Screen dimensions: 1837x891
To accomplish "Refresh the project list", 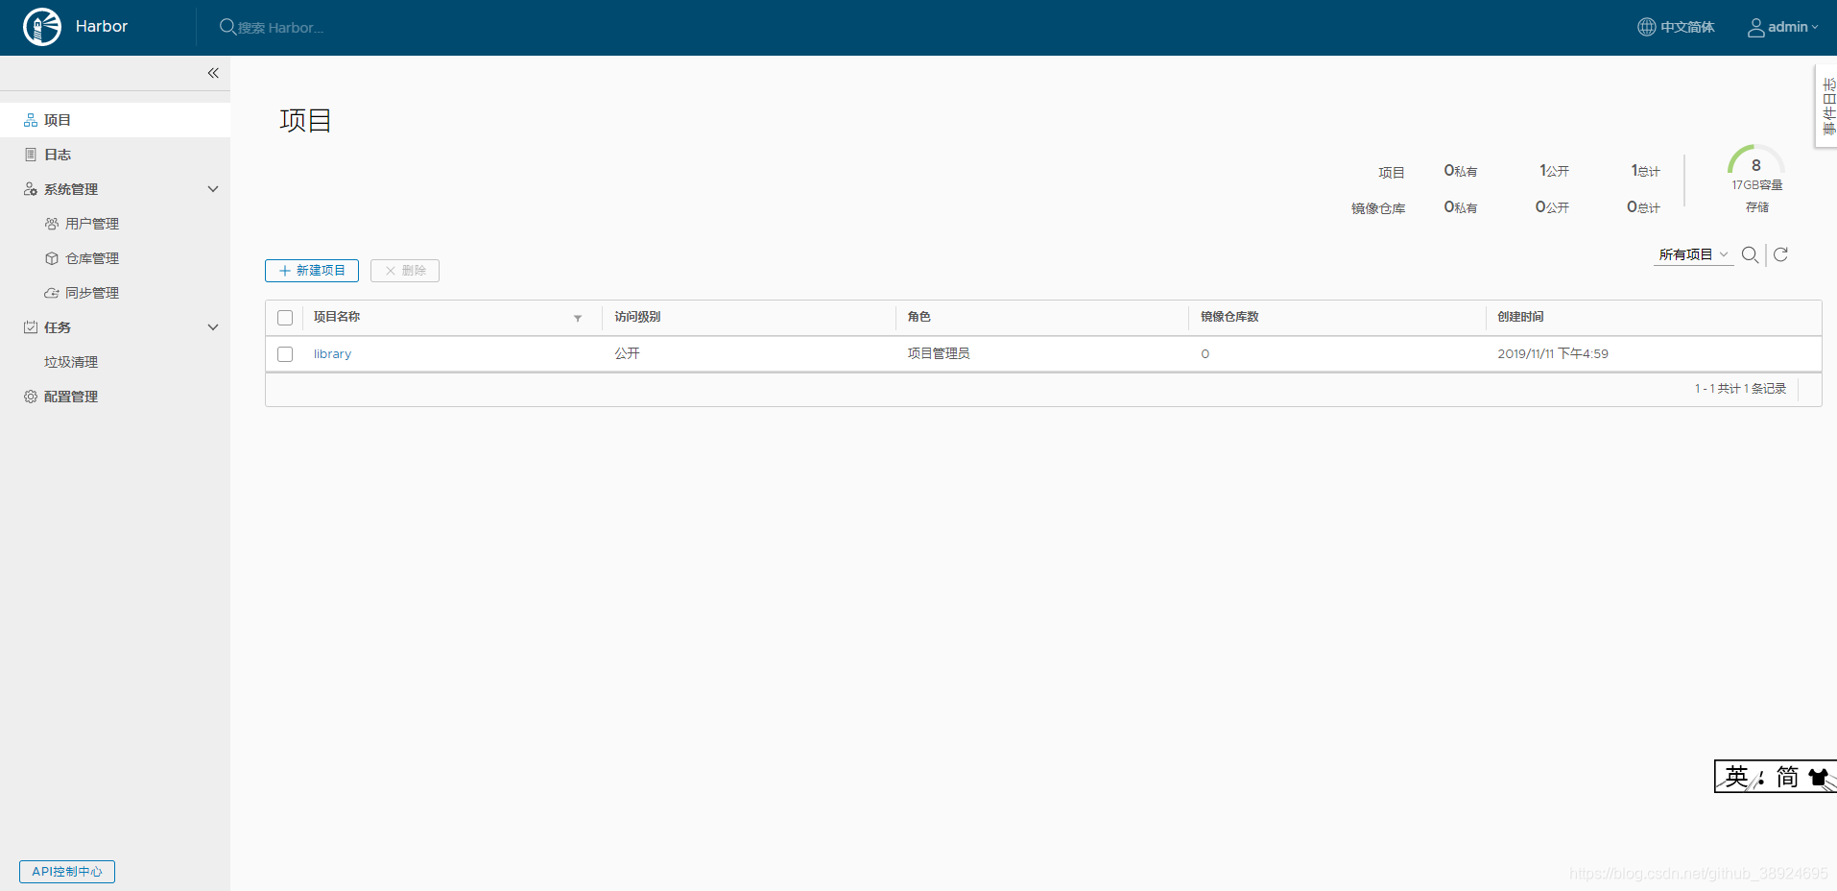I will click(1780, 254).
